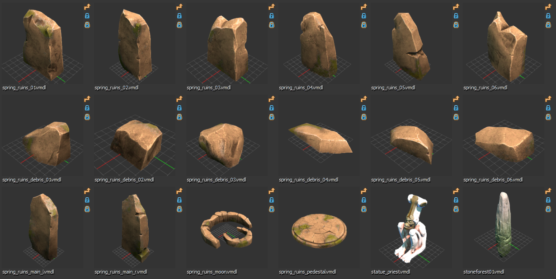Click the orange-outlined lock icon for spring_ruins_debris_06.vmdl
Image resolution: width=556 pixels, height=279 pixels.
(548, 117)
